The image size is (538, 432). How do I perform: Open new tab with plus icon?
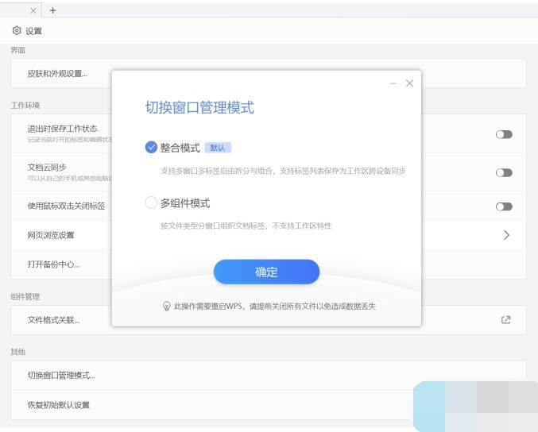click(x=53, y=10)
